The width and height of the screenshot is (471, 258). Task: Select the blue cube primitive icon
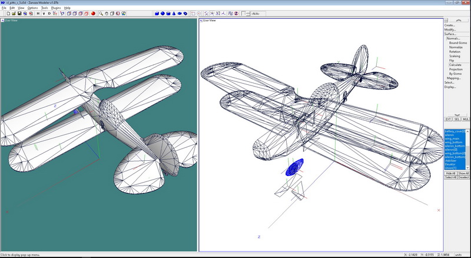(x=157, y=12)
